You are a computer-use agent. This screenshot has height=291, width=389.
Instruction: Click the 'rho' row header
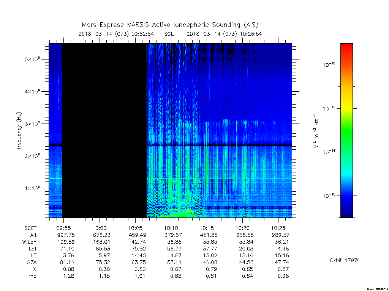coord(32,276)
